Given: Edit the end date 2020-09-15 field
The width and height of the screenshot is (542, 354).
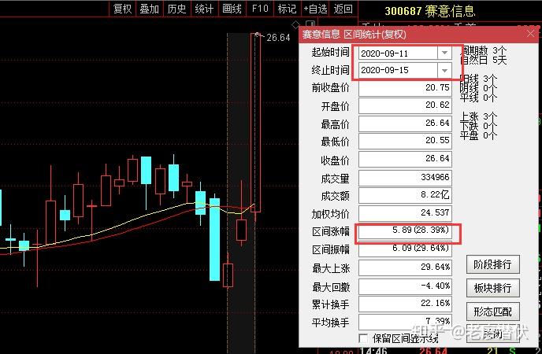Looking at the screenshot, I should pos(398,70).
